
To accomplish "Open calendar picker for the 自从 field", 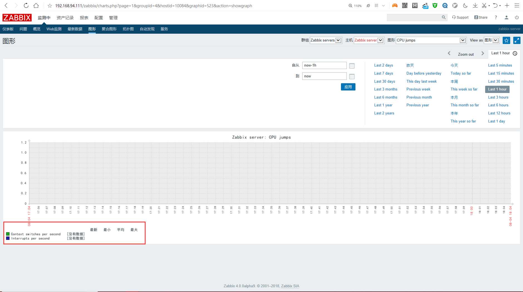I will [352, 66].
